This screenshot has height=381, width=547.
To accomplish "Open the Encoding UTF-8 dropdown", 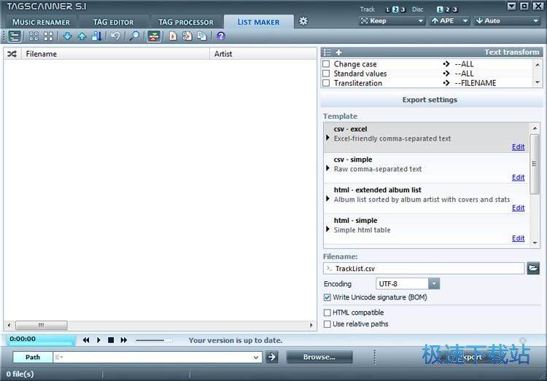I will (434, 283).
